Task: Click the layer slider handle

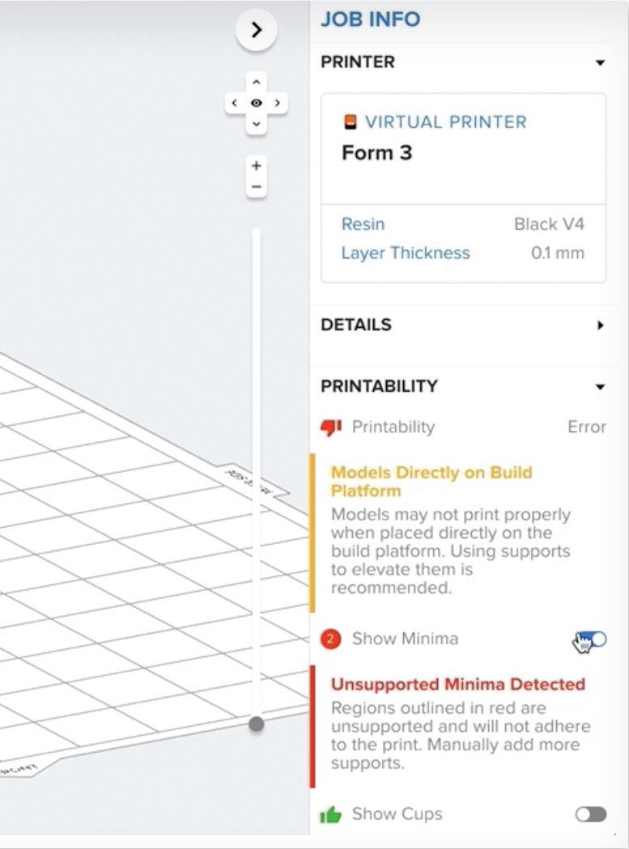Action: [257, 724]
